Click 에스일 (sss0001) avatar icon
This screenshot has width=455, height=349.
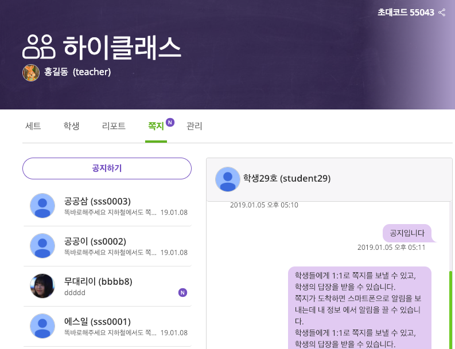click(x=42, y=326)
